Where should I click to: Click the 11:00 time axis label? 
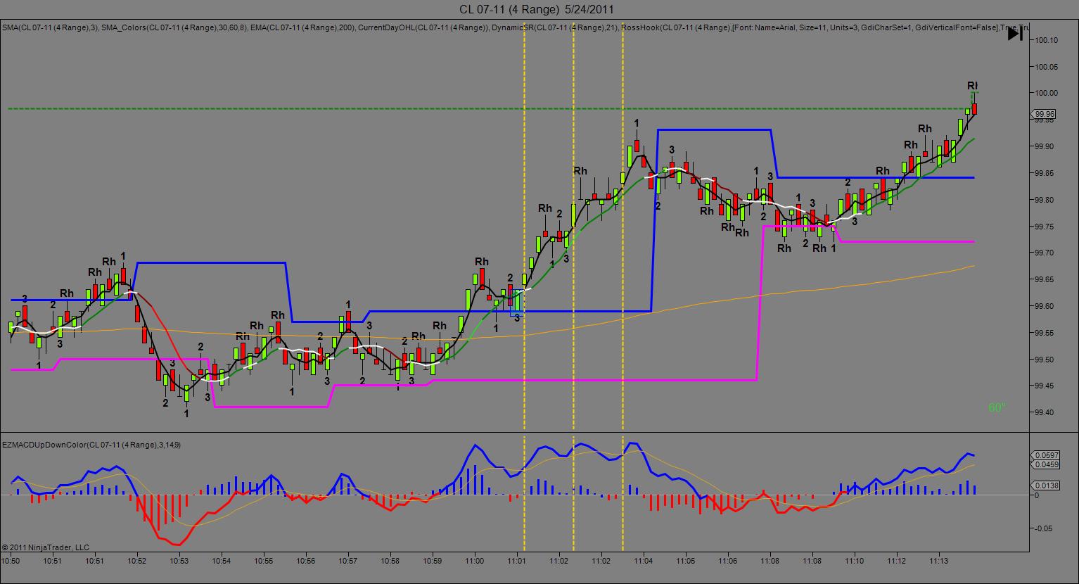(475, 561)
